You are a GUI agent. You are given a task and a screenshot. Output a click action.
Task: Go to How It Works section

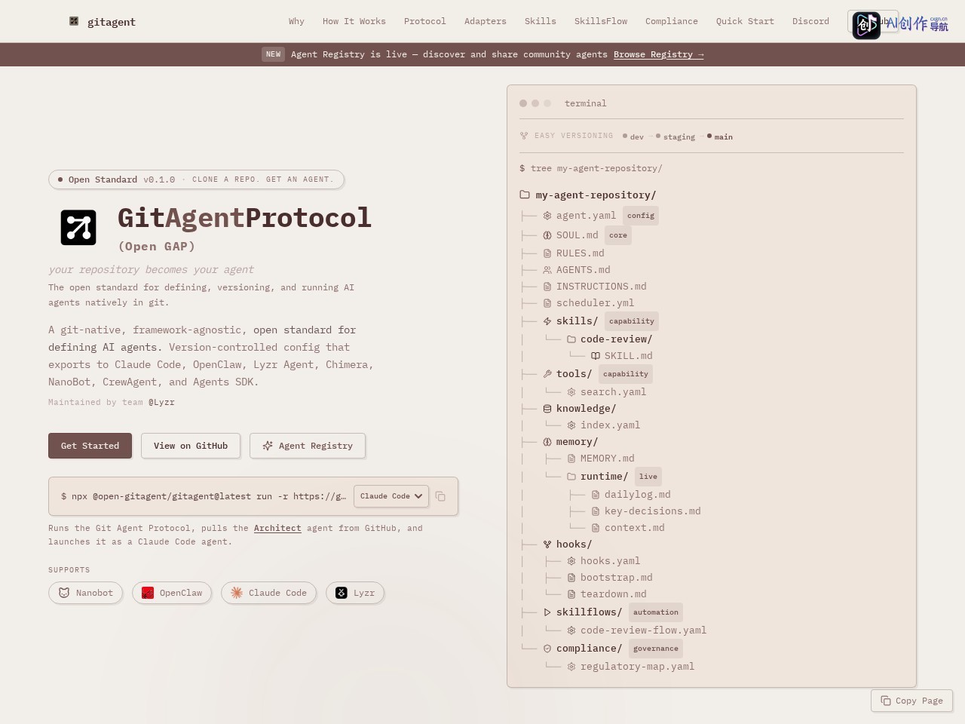click(x=354, y=21)
